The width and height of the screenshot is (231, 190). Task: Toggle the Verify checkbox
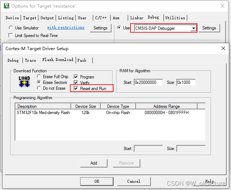click(x=76, y=82)
